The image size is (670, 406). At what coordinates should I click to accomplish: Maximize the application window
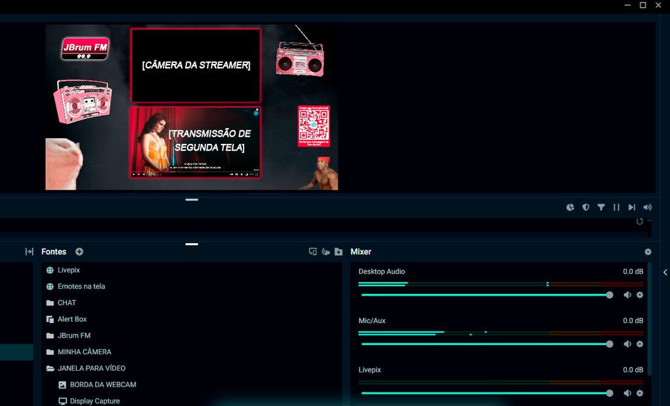click(x=643, y=5)
